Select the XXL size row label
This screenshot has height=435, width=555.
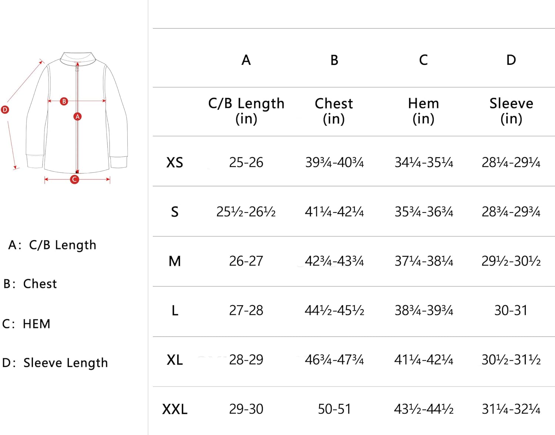point(175,409)
